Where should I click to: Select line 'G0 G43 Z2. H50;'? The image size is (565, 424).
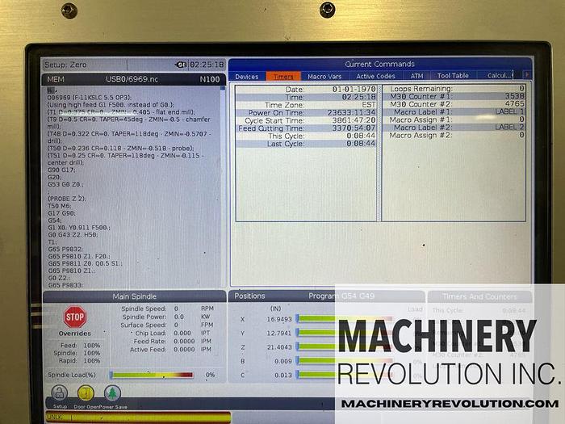[73, 235]
